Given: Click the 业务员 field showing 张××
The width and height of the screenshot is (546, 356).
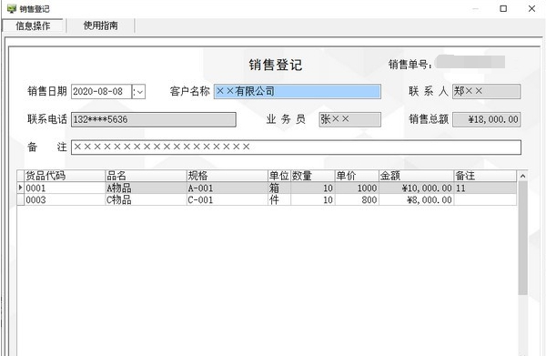Looking at the screenshot, I should (349, 119).
